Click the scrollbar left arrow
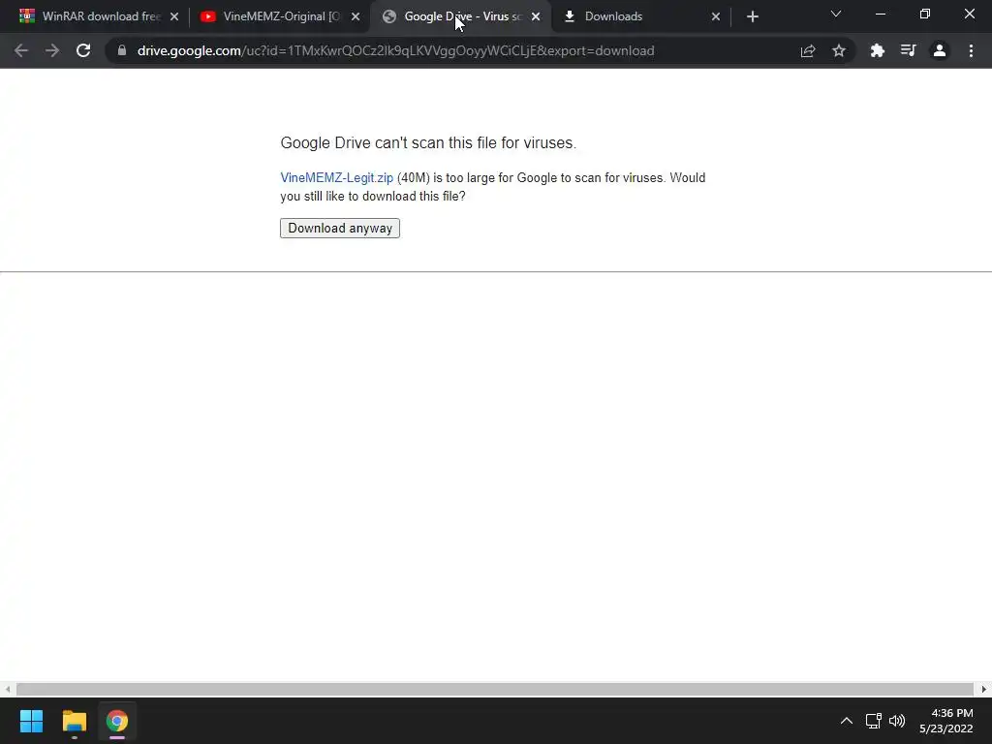Viewport: 992px width, 744px height. click(x=8, y=689)
